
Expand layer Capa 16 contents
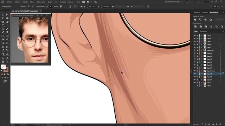(201, 77)
